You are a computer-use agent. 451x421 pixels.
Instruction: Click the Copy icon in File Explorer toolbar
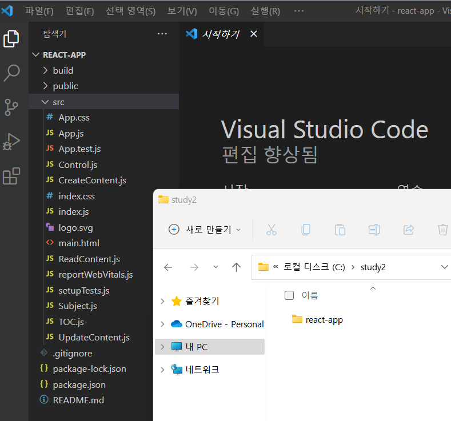point(306,230)
